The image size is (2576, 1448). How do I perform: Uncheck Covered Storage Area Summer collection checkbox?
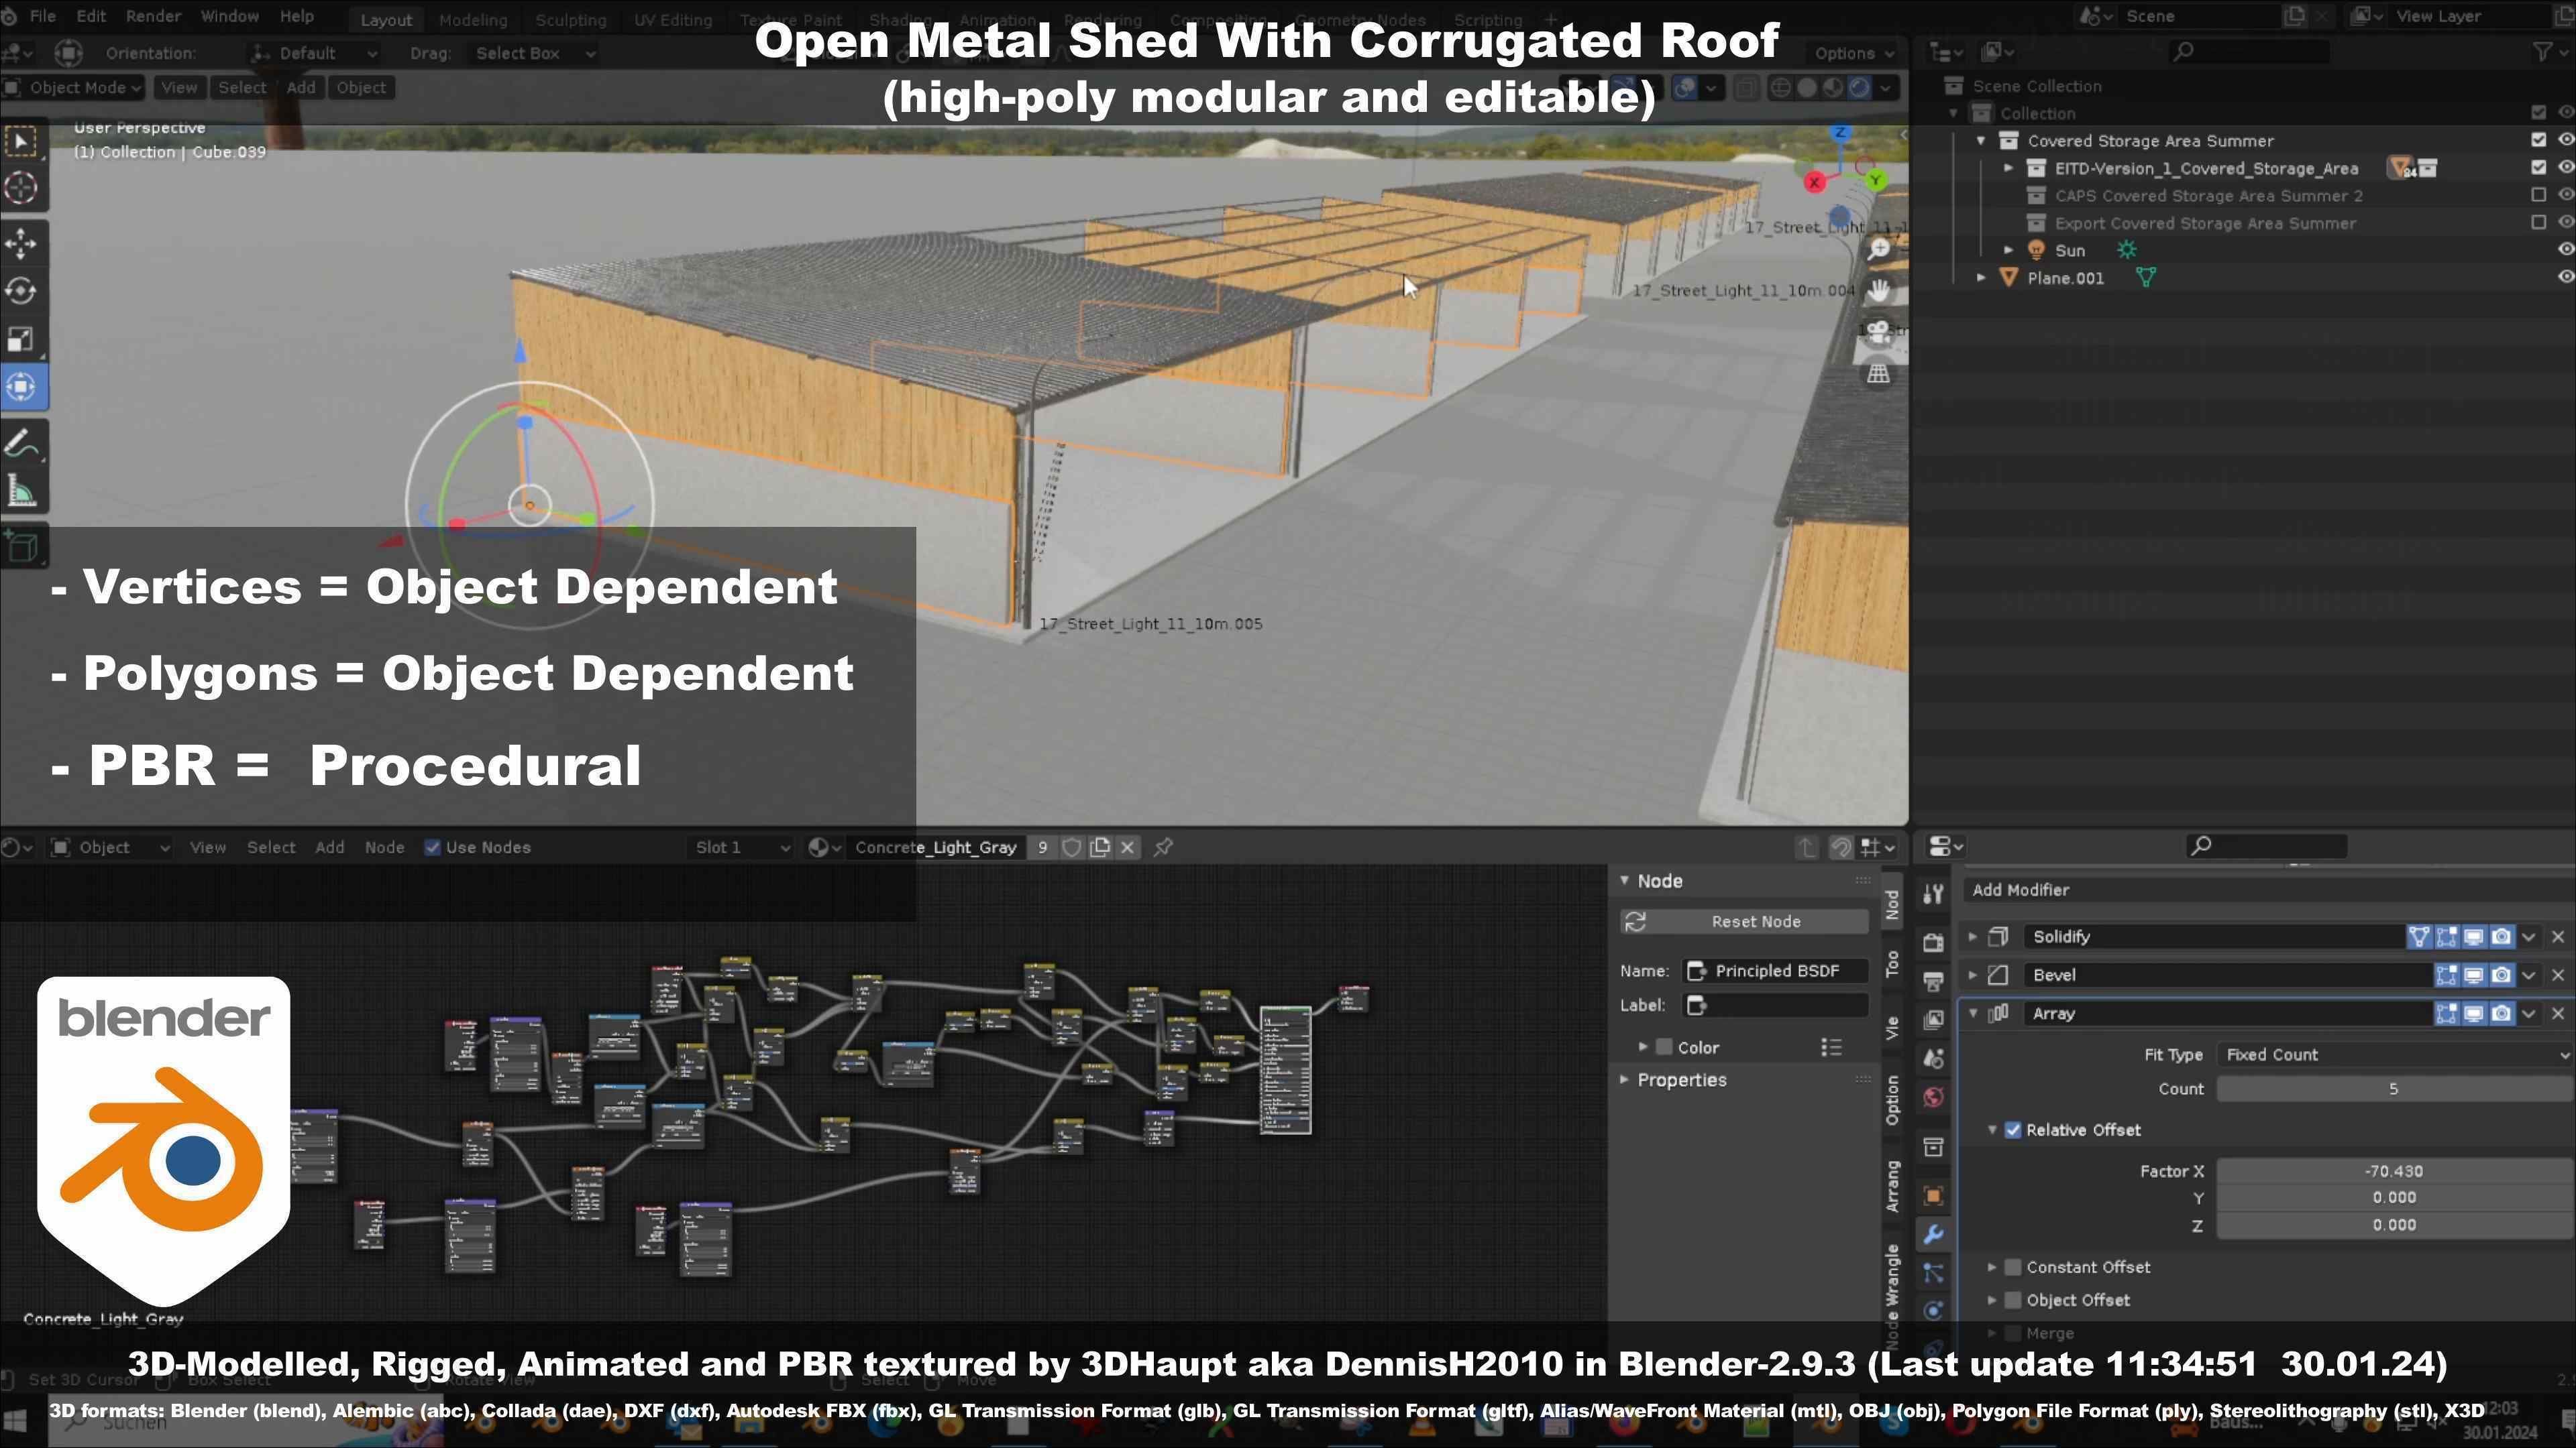tap(2538, 140)
